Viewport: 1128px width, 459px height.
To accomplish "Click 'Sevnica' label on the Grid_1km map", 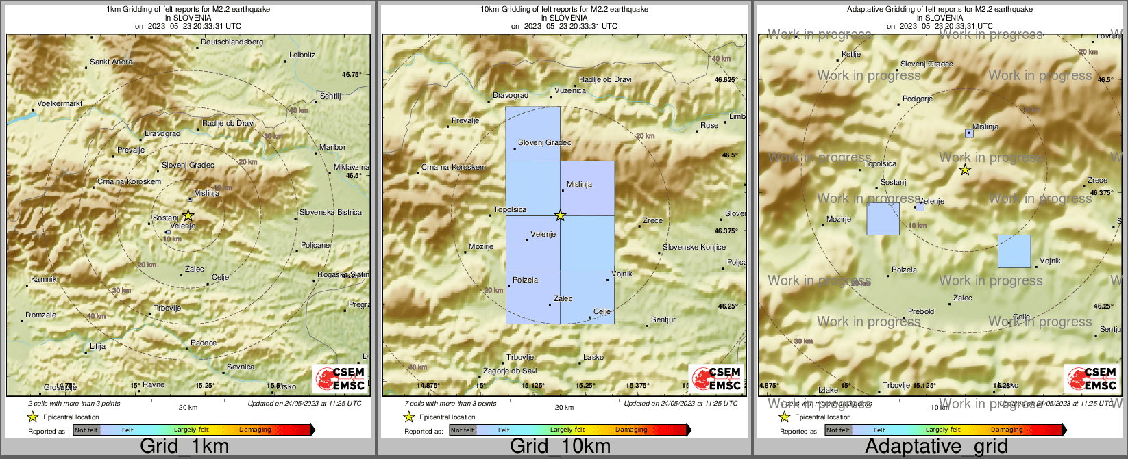I will point(241,367).
